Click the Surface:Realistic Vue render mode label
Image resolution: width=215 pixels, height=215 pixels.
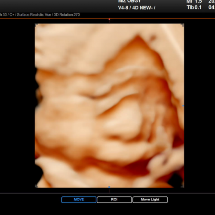pyautogui.click(x=34, y=15)
